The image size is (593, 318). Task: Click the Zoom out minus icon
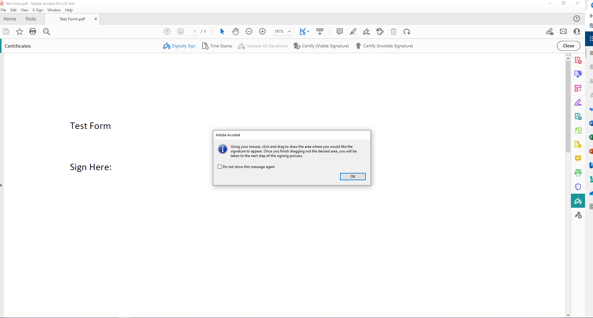[249, 31]
